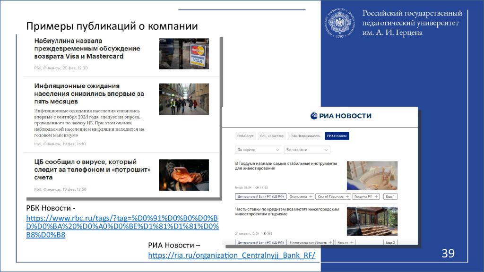Open the Набиуллина Visa and Mastercard headline
This screenshot has width=484, height=272.
point(87,49)
